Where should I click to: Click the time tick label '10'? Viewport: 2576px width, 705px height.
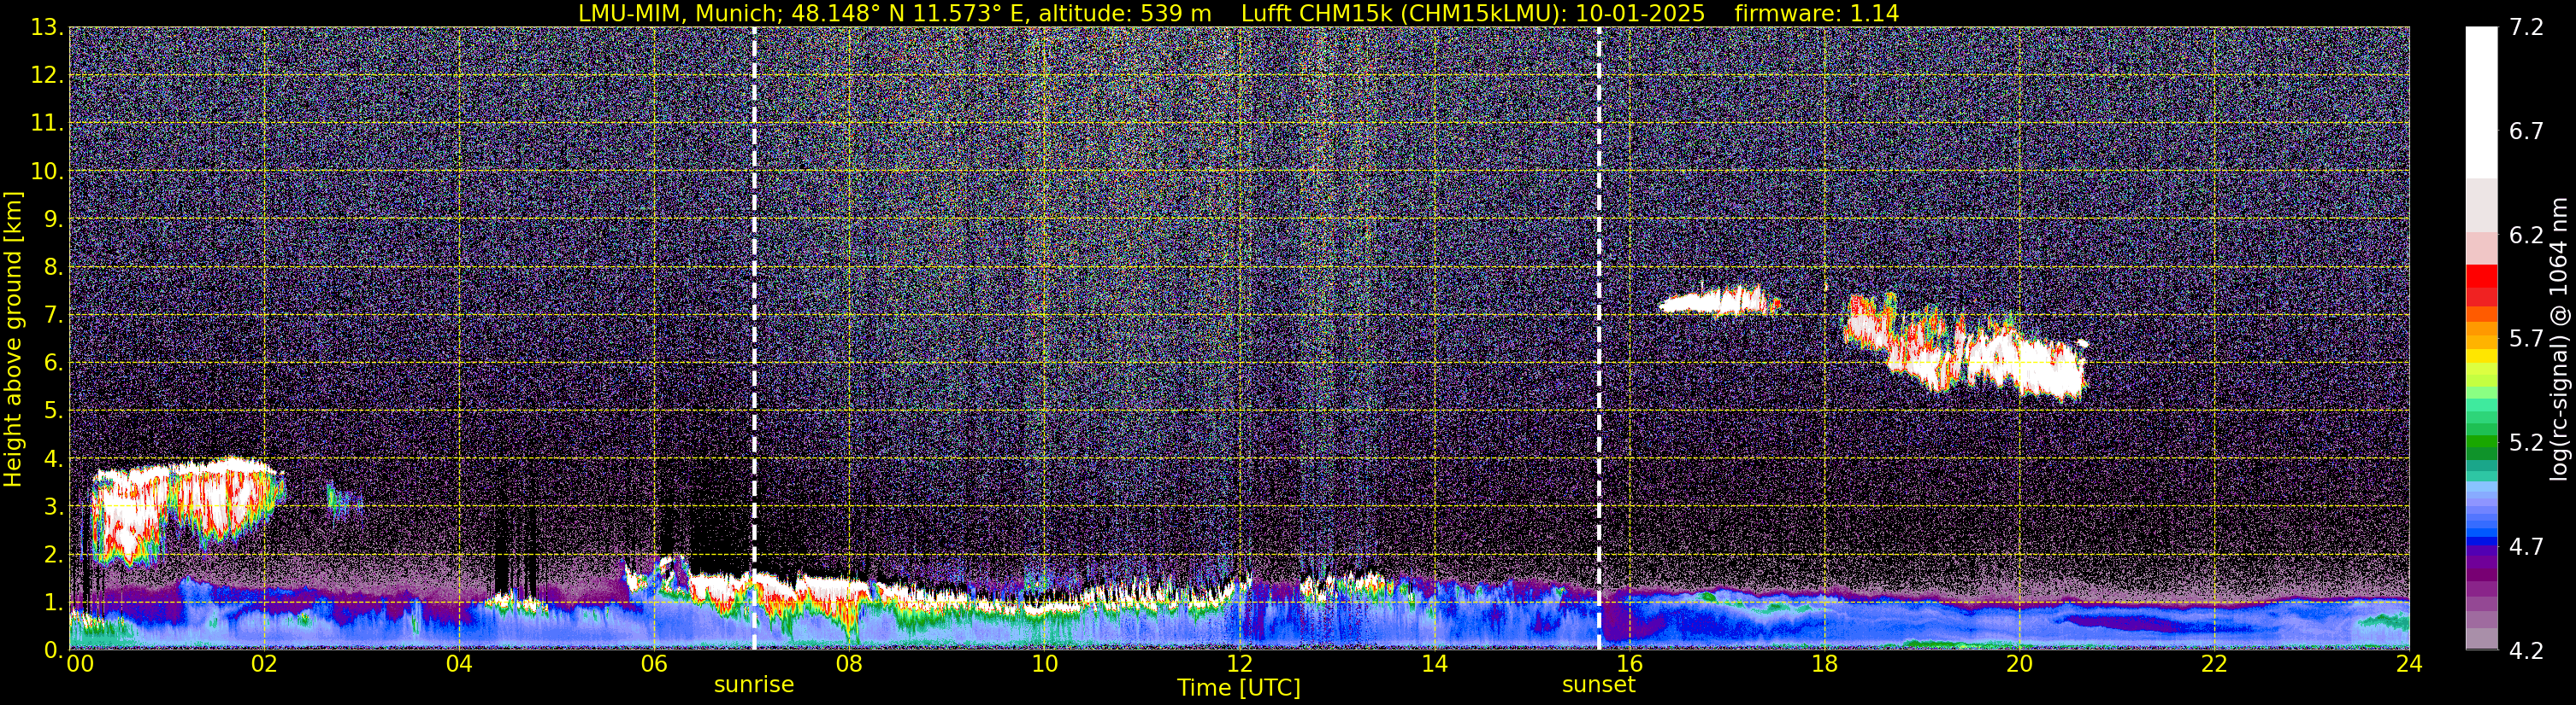pos(1044,665)
